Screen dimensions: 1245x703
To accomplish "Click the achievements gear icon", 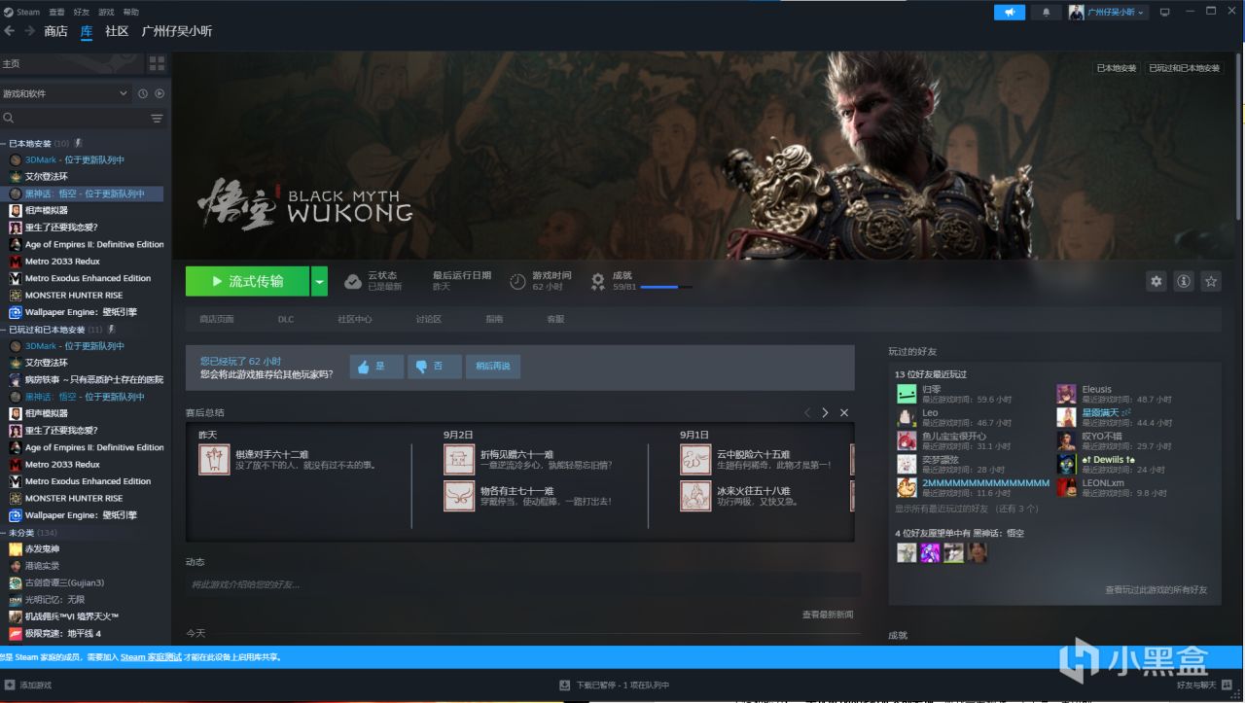I will pyautogui.click(x=598, y=281).
